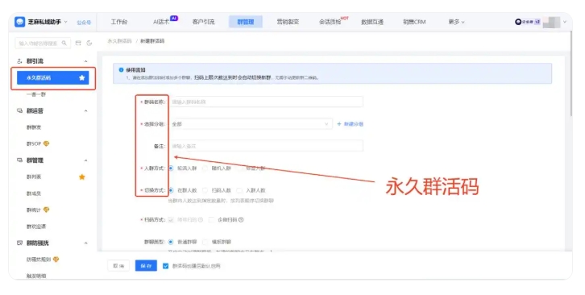Click the plus icon before 新建分组

(339, 124)
